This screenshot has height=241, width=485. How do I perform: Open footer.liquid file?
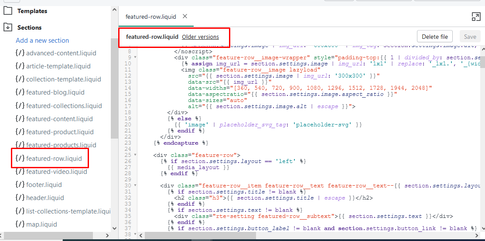click(x=44, y=185)
